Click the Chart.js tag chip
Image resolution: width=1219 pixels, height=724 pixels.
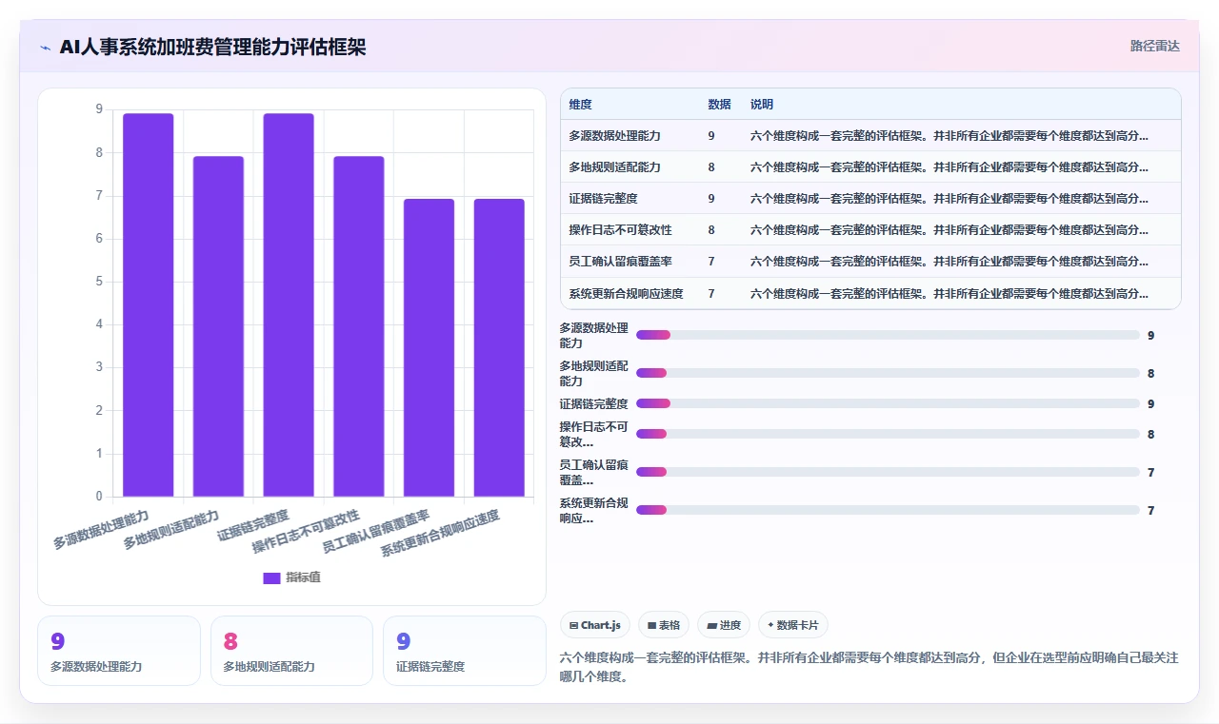tap(594, 625)
